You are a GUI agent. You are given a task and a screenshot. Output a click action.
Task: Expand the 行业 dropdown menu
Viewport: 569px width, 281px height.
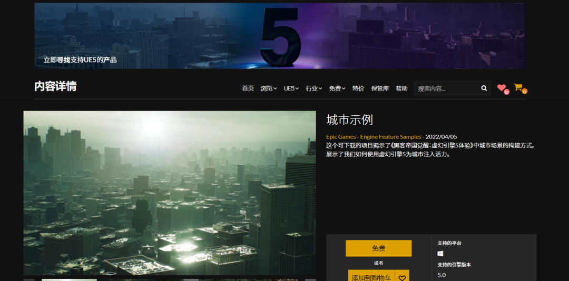tap(314, 88)
